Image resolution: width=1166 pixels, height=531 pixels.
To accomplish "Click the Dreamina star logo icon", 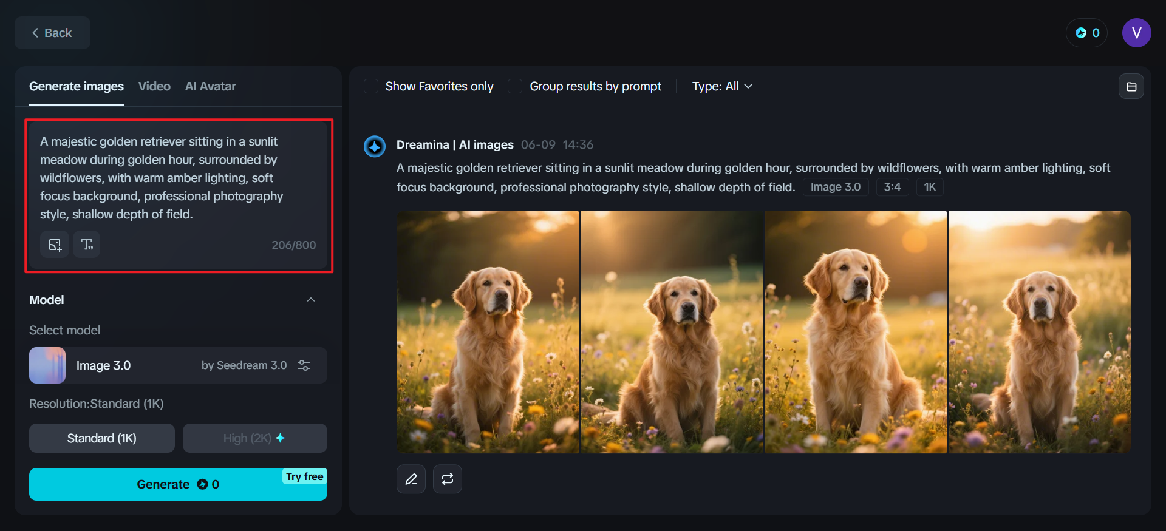I will click(x=375, y=146).
